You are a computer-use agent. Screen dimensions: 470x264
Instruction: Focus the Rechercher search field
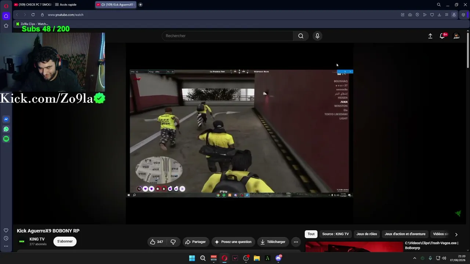[x=228, y=36]
